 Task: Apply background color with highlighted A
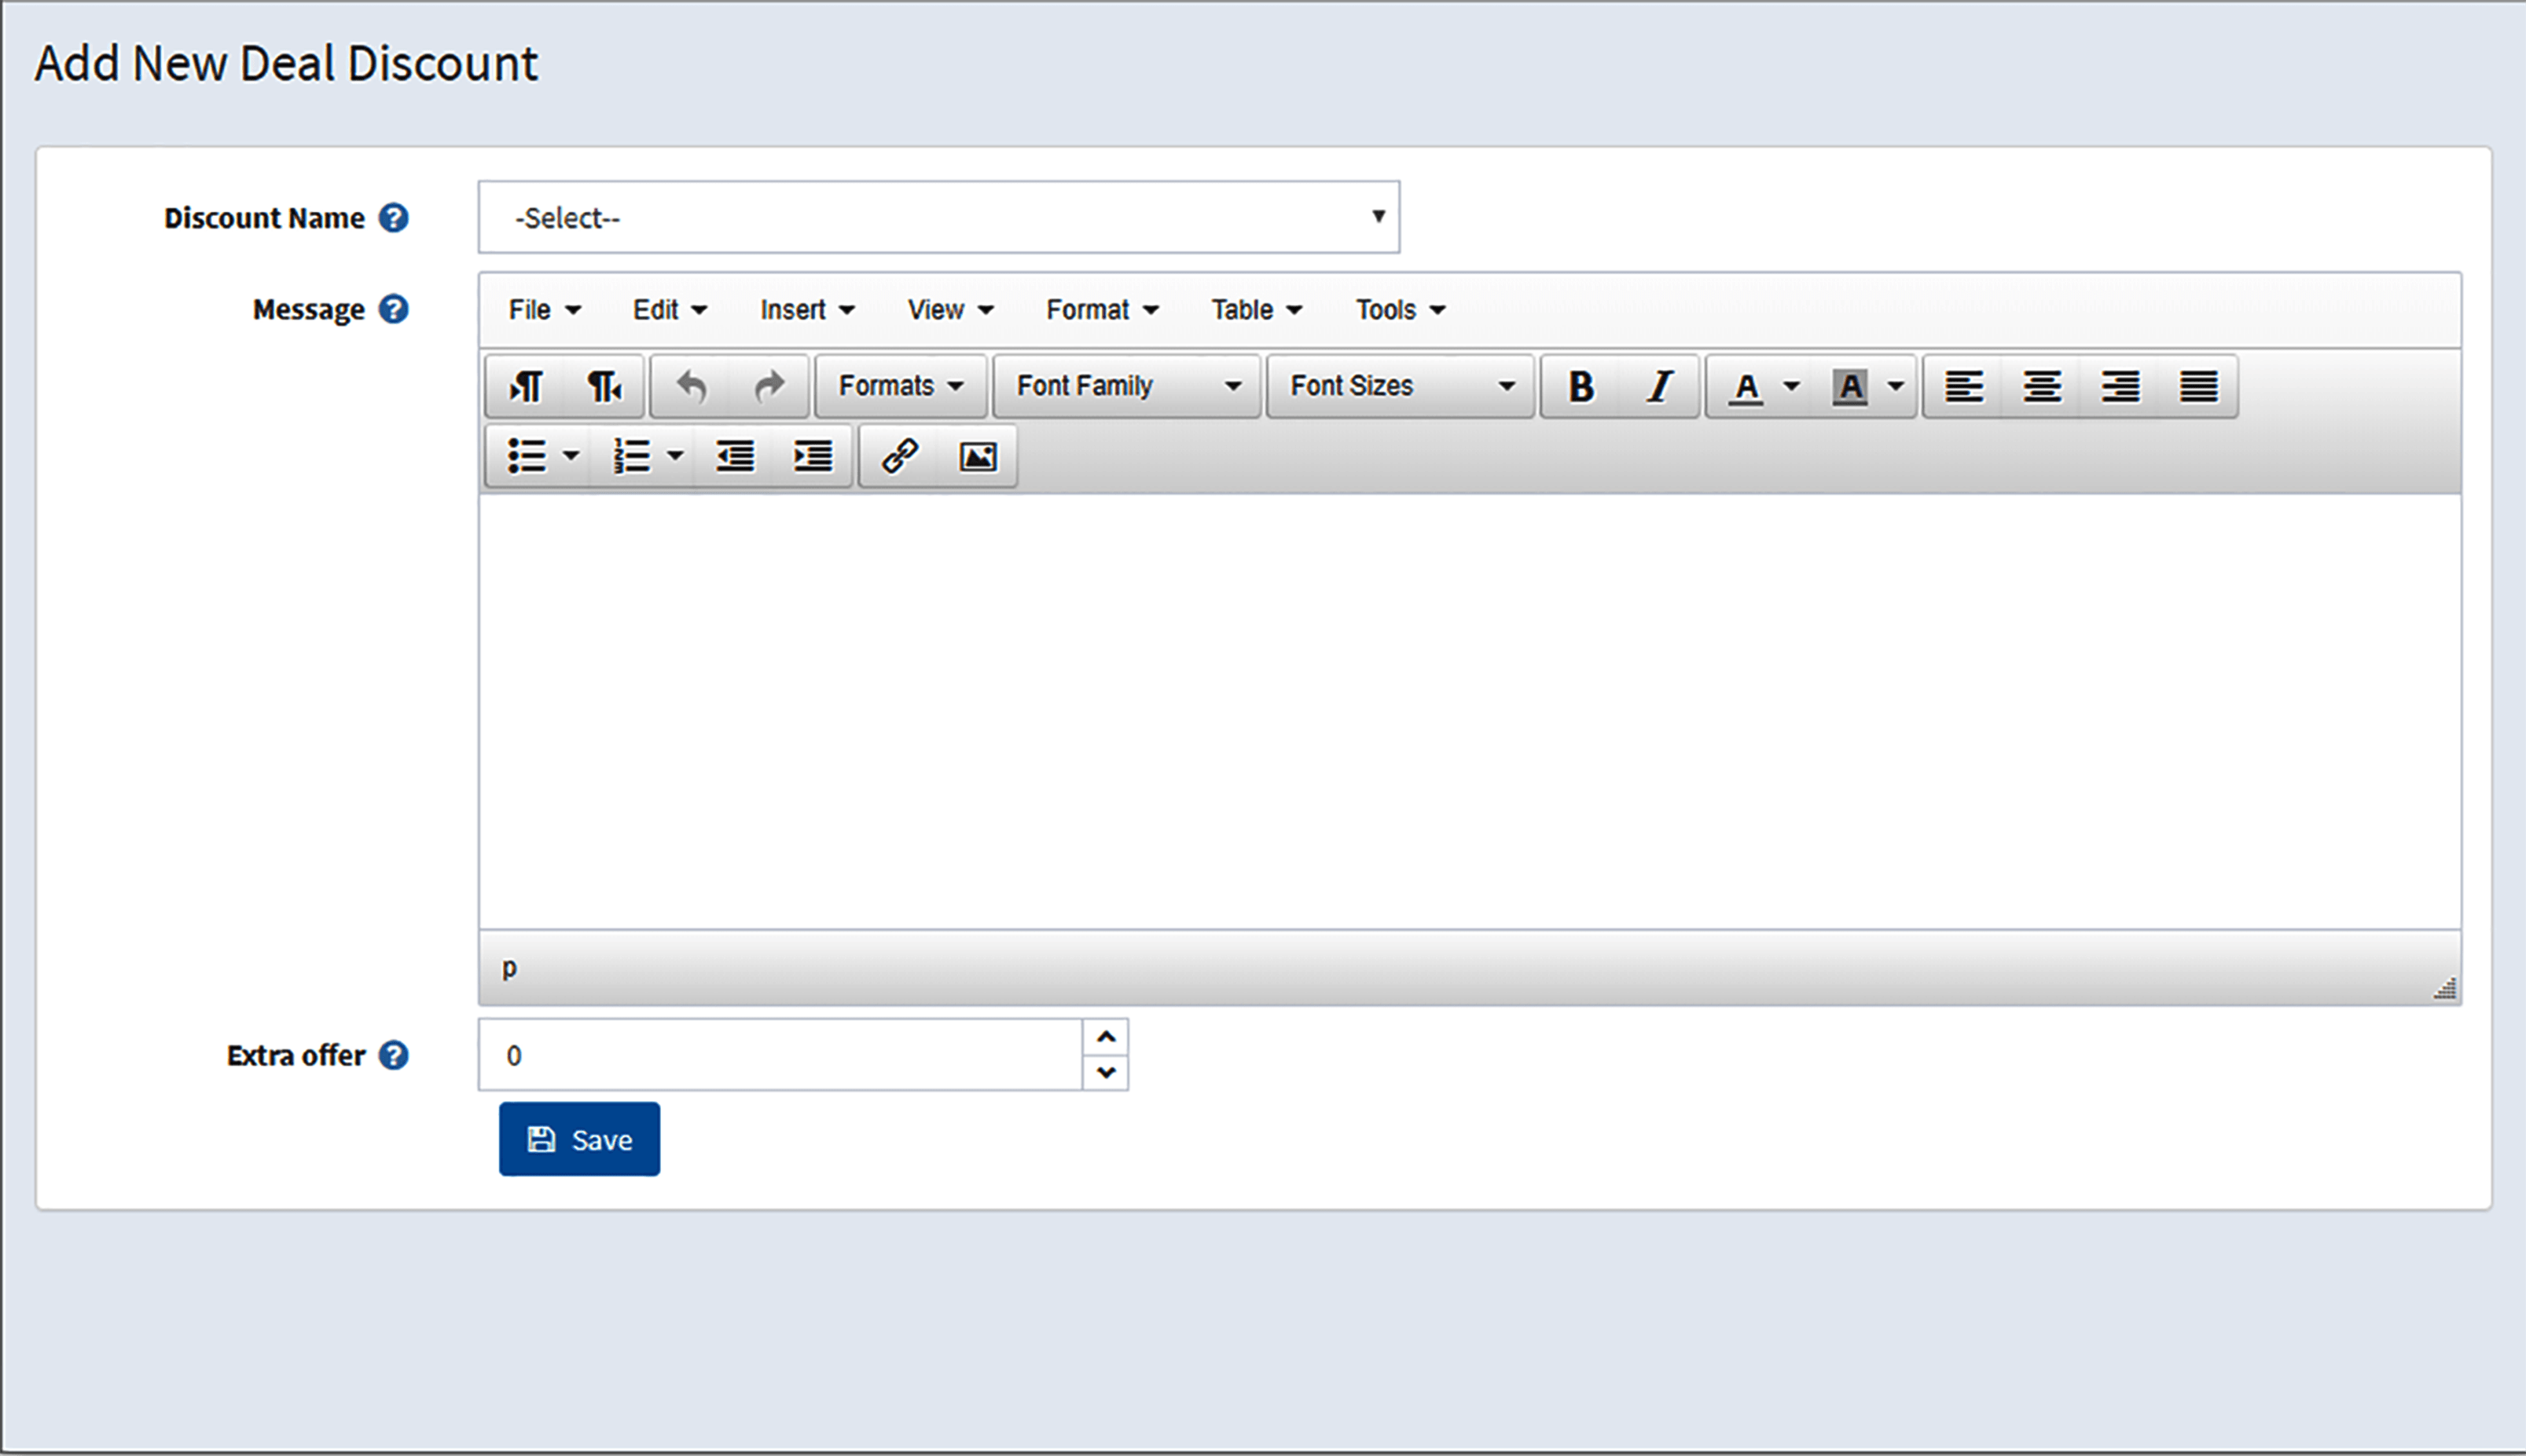pos(1849,386)
